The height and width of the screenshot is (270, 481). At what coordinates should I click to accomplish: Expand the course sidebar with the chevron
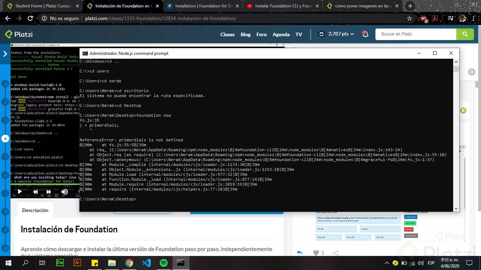pyautogui.click(x=5, y=54)
